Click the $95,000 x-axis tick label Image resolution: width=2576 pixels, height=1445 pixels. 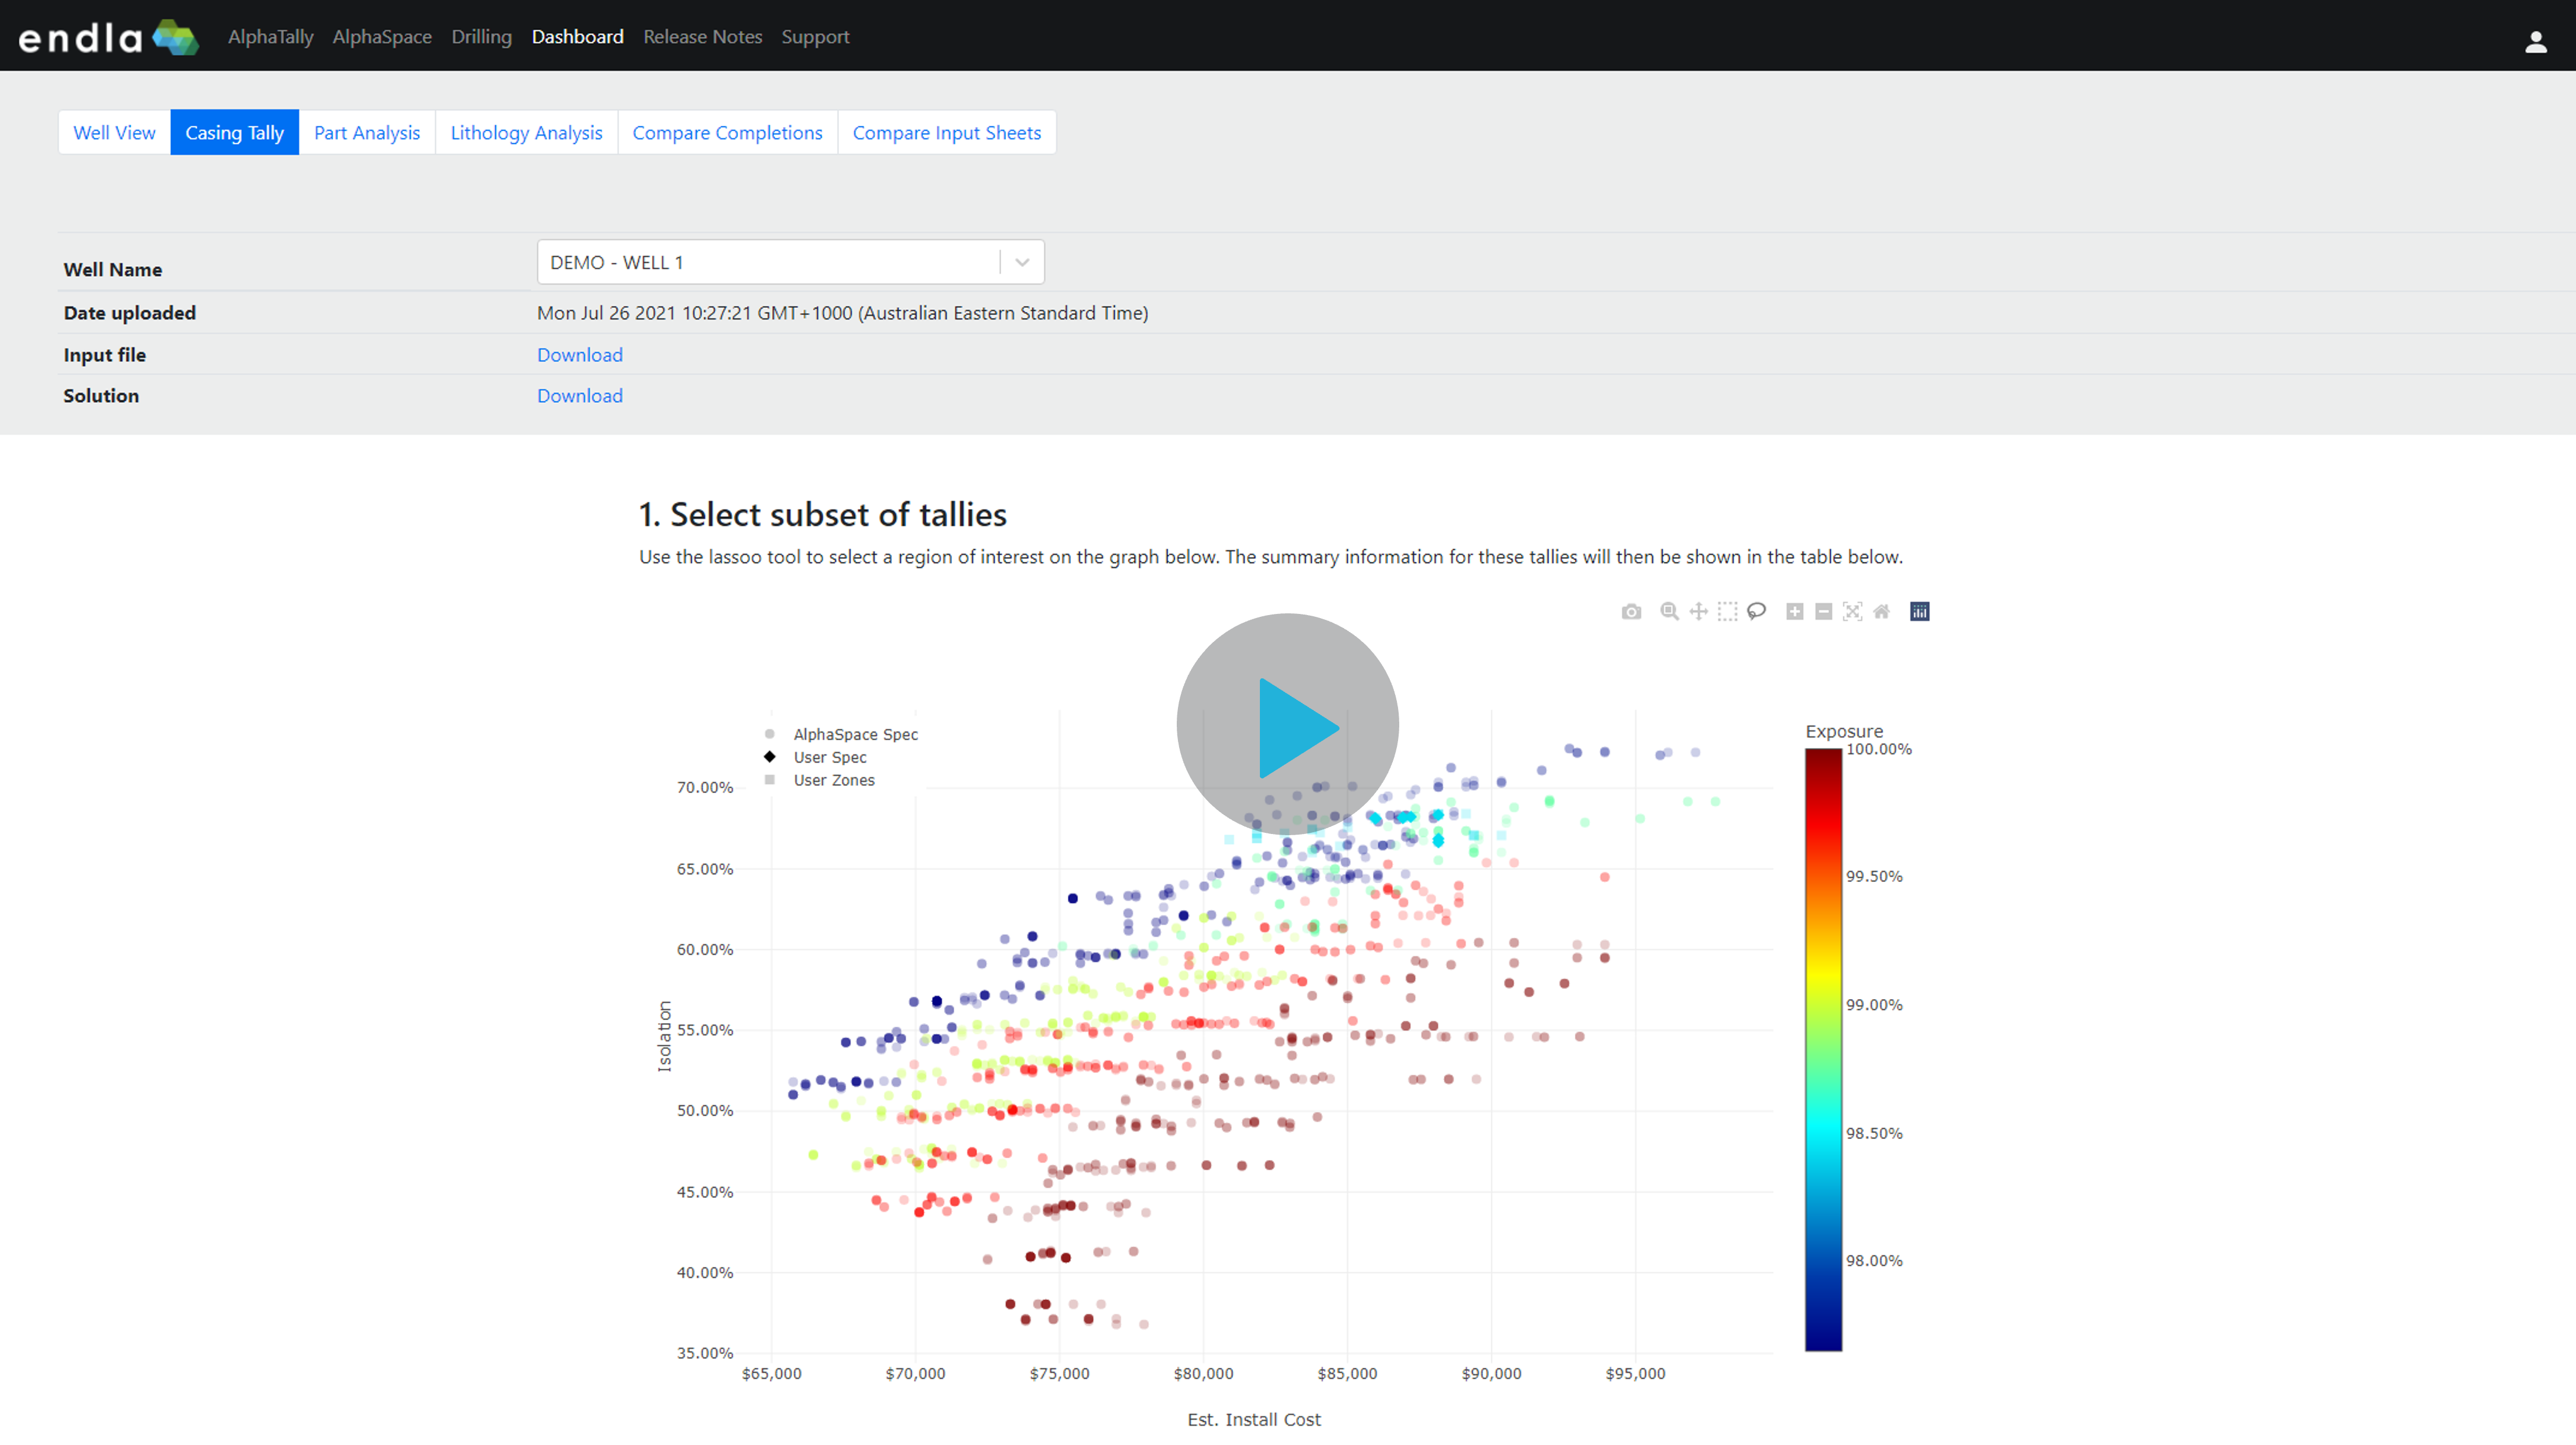tap(1635, 1373)
